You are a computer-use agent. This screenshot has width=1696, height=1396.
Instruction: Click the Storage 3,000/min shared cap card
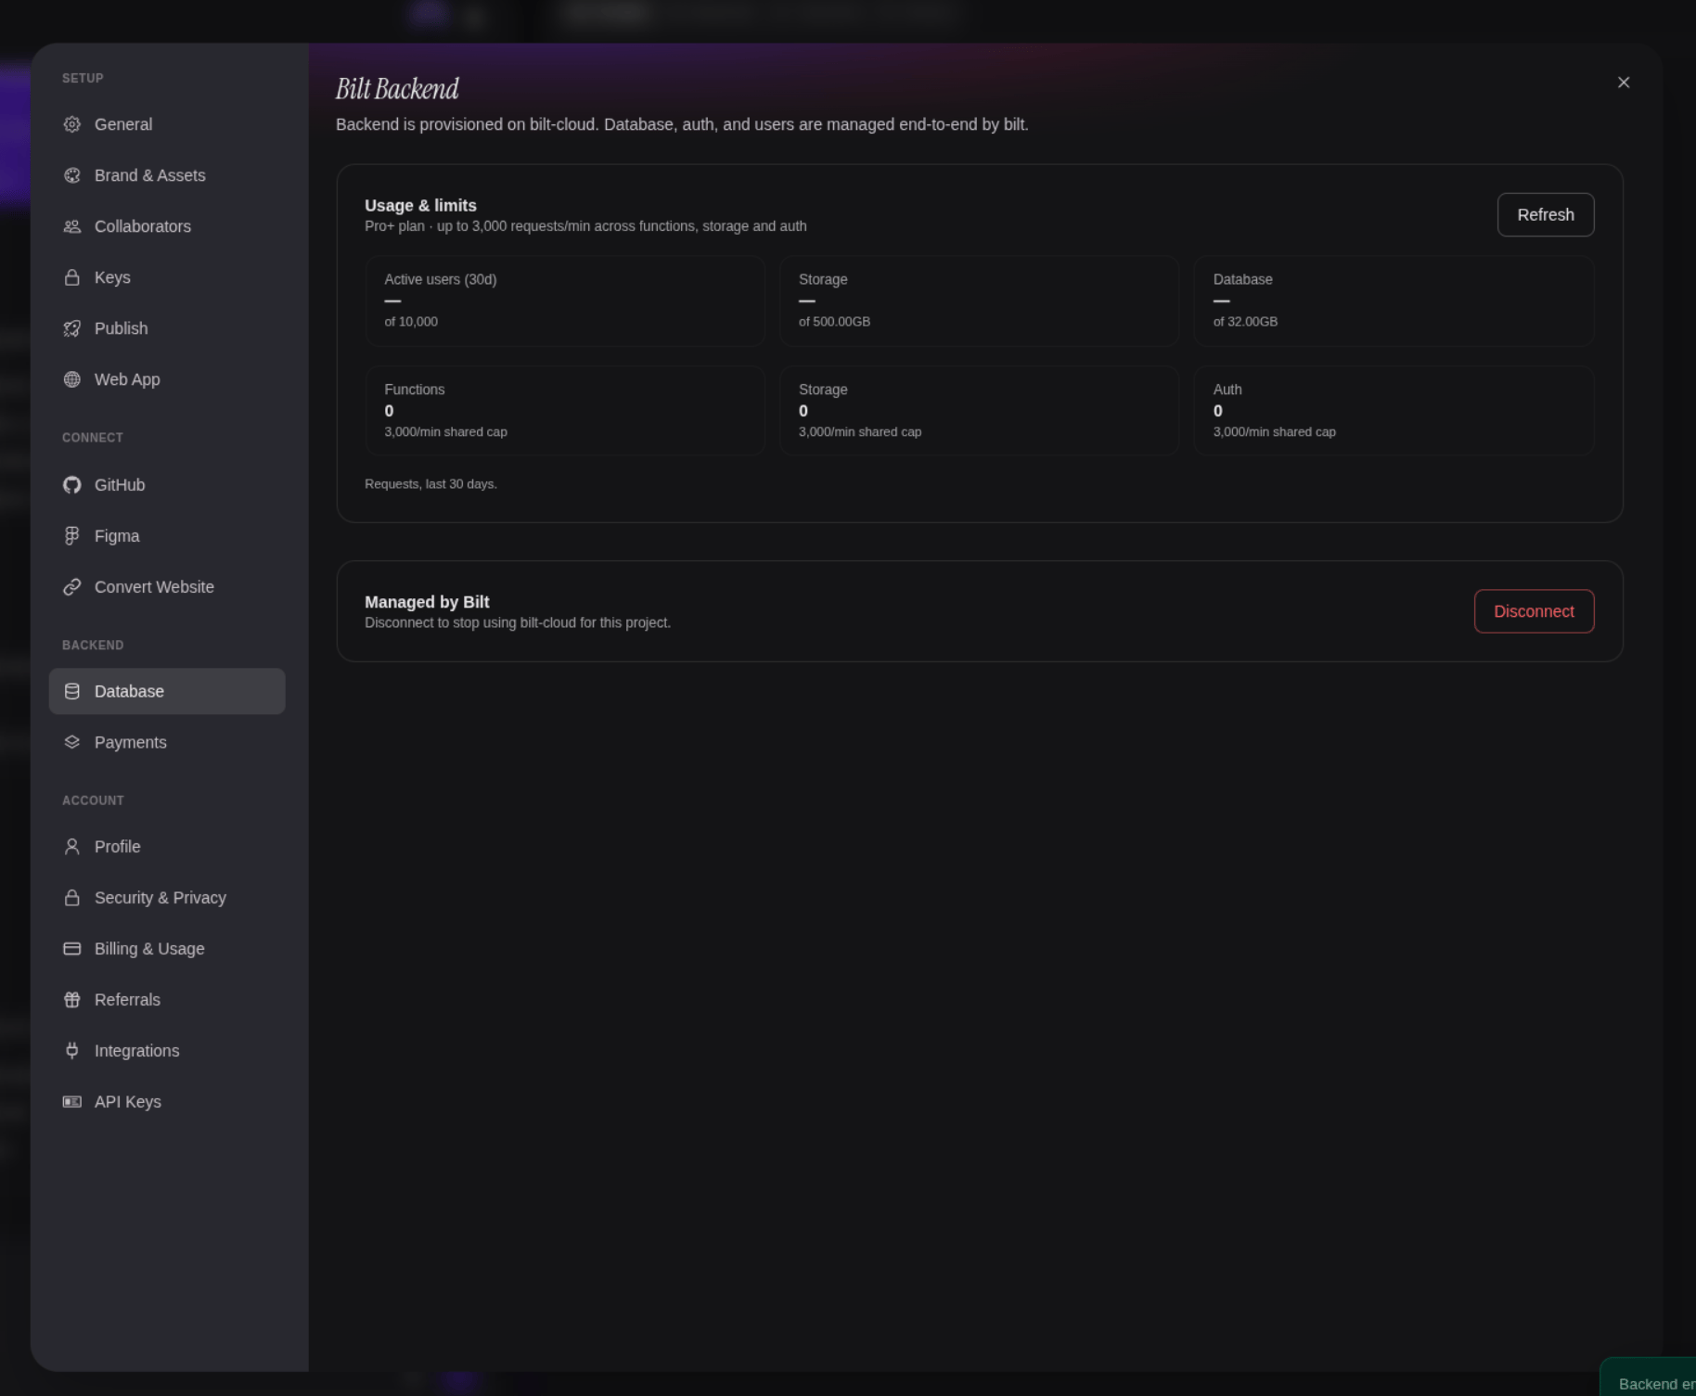pyautogui.click(x=979, y=411)
